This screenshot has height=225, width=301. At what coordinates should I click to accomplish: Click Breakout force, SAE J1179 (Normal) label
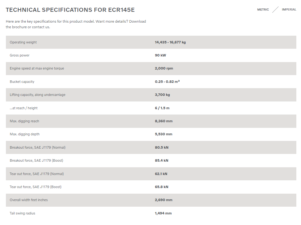(x=38, y=147)
